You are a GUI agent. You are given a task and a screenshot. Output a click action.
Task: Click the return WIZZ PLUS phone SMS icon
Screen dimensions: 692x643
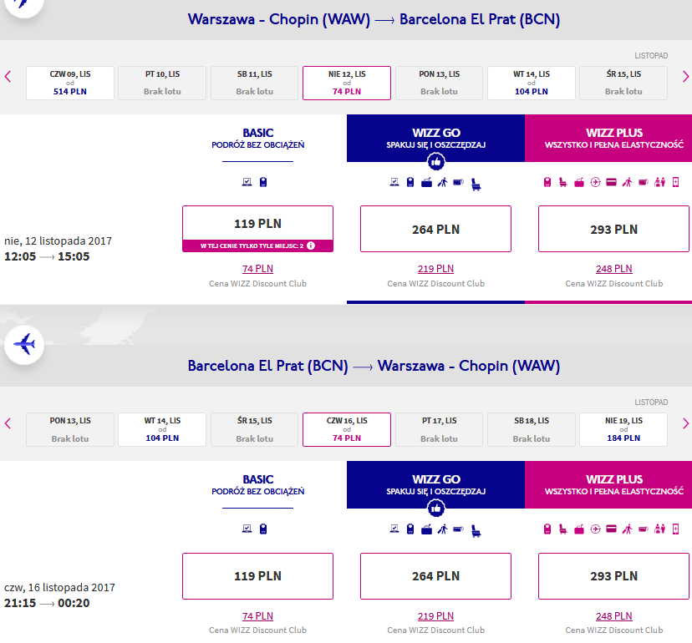click(x=675, y=529)
